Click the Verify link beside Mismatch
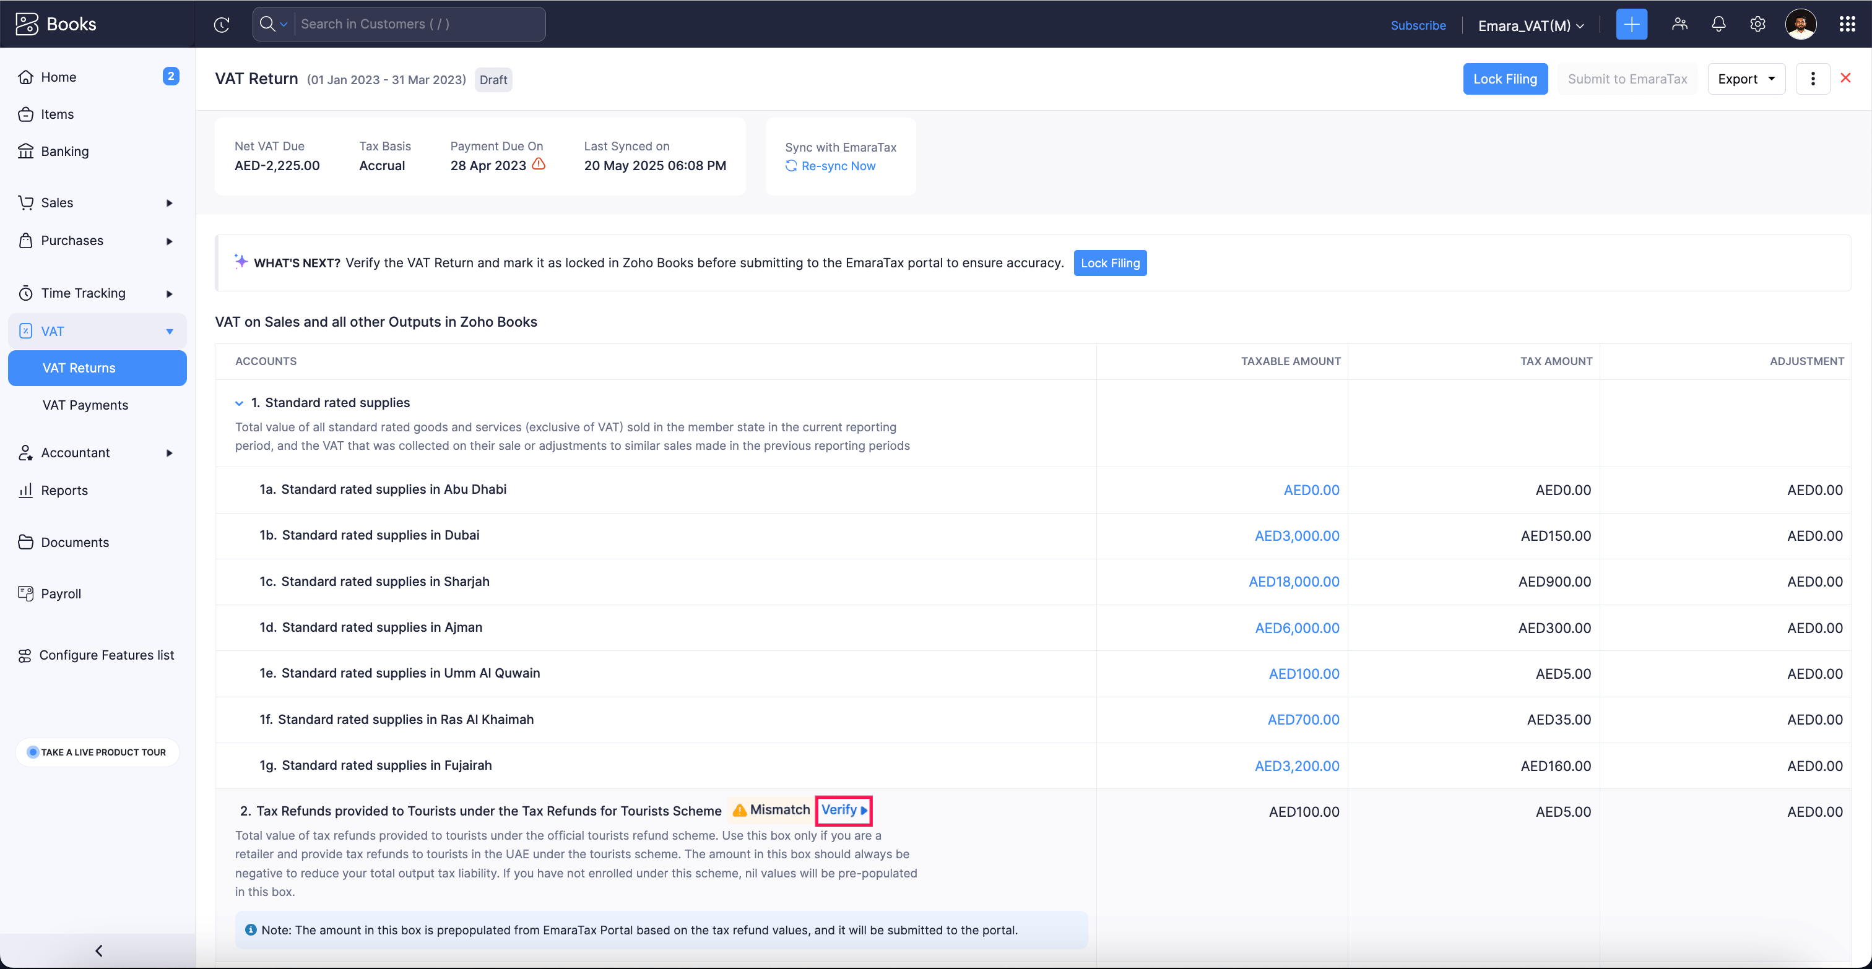1872x969 pixels. click(x=844, y=810)
